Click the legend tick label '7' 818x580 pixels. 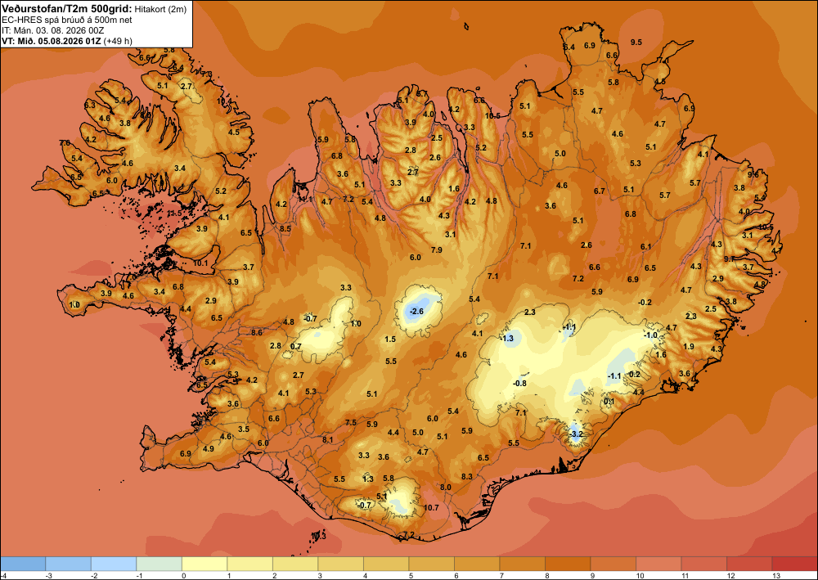point(501,575)
